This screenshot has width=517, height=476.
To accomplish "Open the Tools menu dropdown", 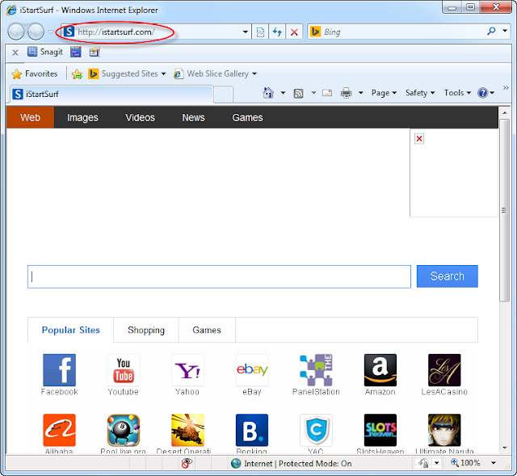I will click(x=457, y=93).
